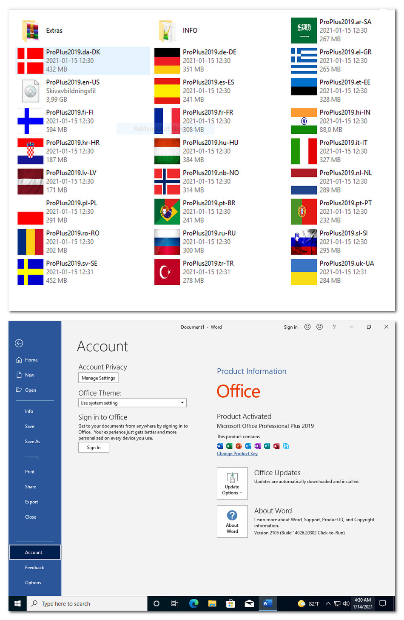Click the back arrow in Word backstage
Viewport: 404px width, 620px height.
point(19,343)
